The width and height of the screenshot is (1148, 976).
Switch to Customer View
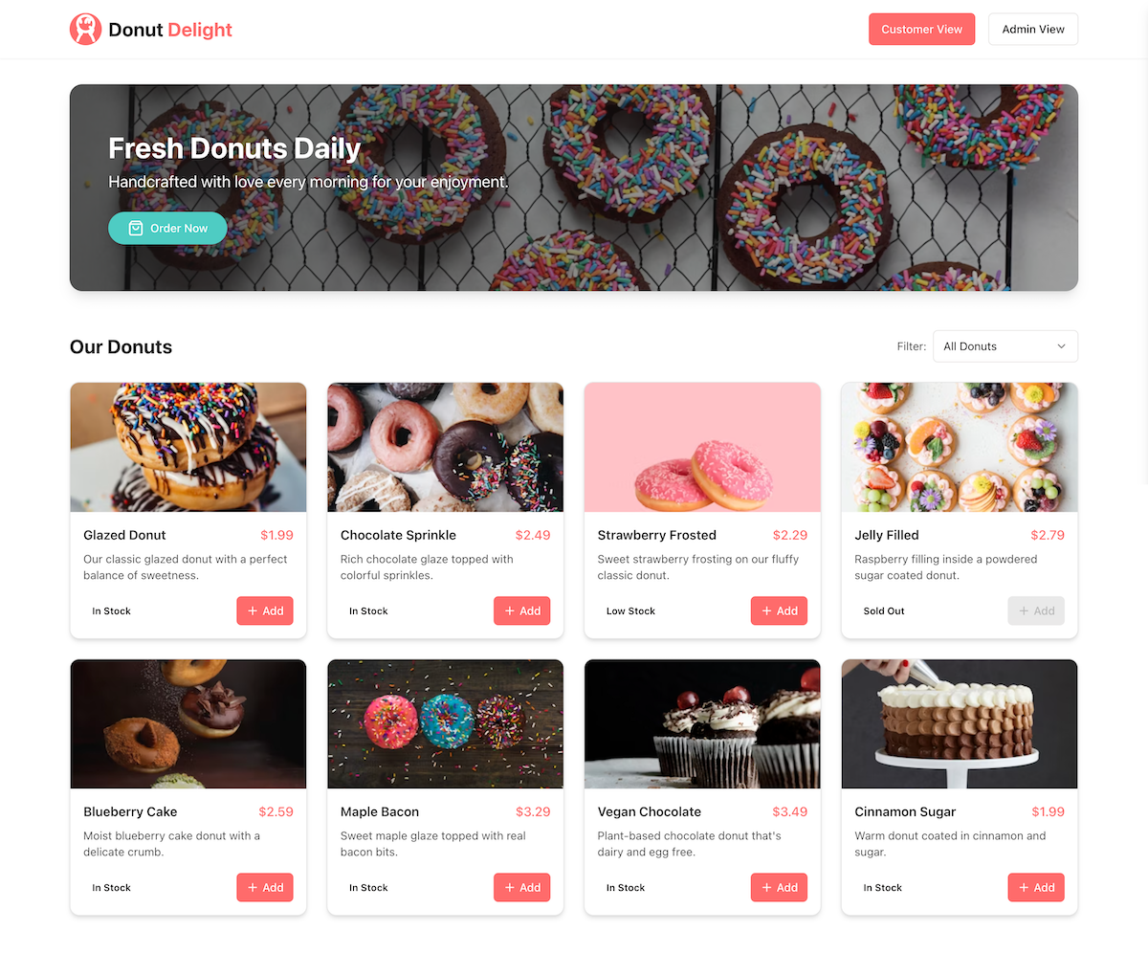coord(922,29)
